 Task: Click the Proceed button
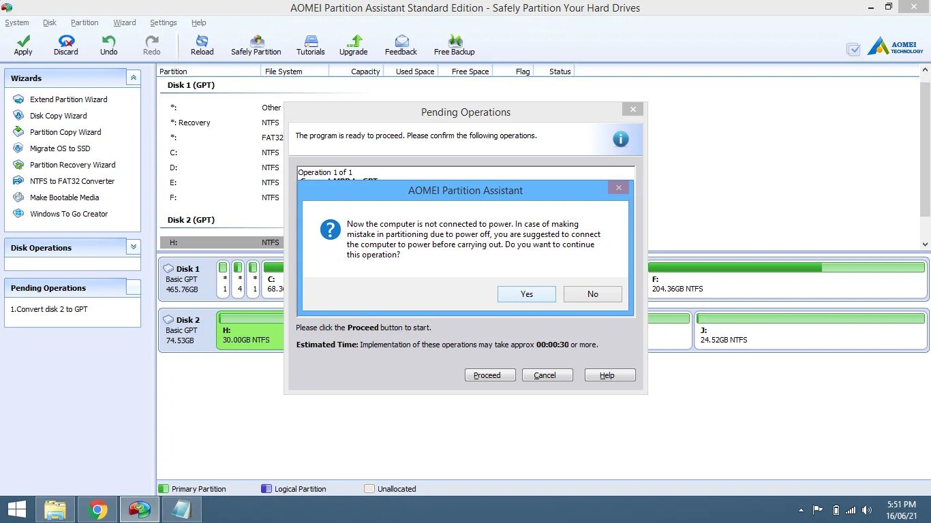(x=490, y=375)
